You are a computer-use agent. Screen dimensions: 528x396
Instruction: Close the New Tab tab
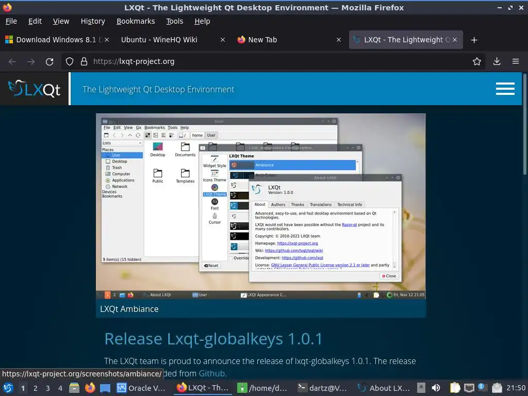(x=339, y=40)
